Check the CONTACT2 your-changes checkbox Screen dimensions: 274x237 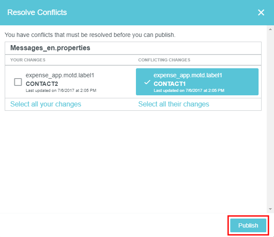[18, 82]
